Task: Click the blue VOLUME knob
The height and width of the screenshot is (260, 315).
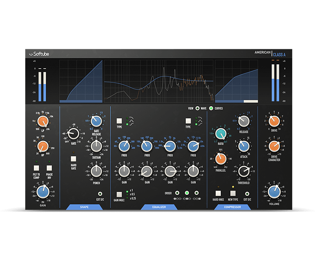Action: coord(274,192)
